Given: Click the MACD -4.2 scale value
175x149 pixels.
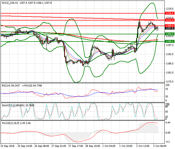Looking at the screenshot, I should pyautogui.click(x=168, y=142).
